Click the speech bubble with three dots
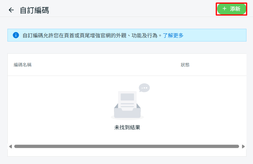253x164 pixels. click(144, 88)
